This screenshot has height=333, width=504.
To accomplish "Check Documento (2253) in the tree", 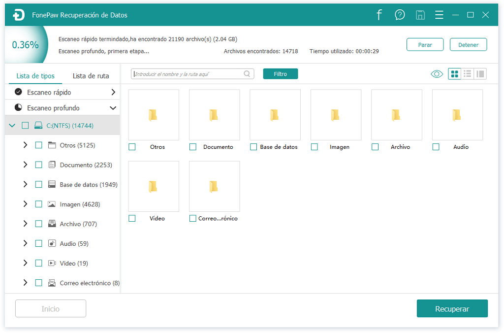I will click(x=38, y=165).
